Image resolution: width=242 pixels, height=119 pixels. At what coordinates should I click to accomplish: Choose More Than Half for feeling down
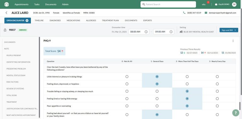[187, 84]
